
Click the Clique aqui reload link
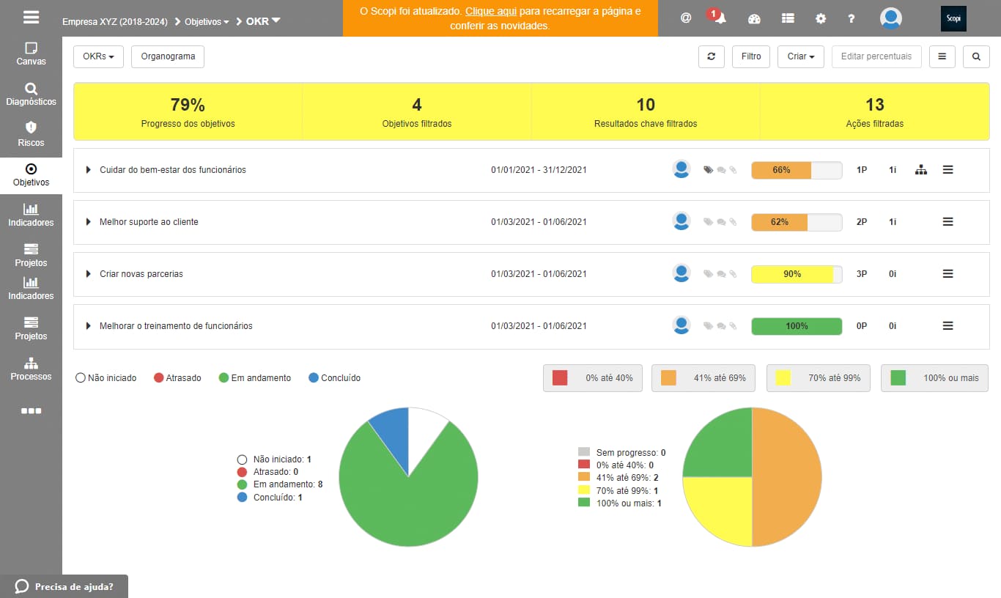(x=491, y=12)
